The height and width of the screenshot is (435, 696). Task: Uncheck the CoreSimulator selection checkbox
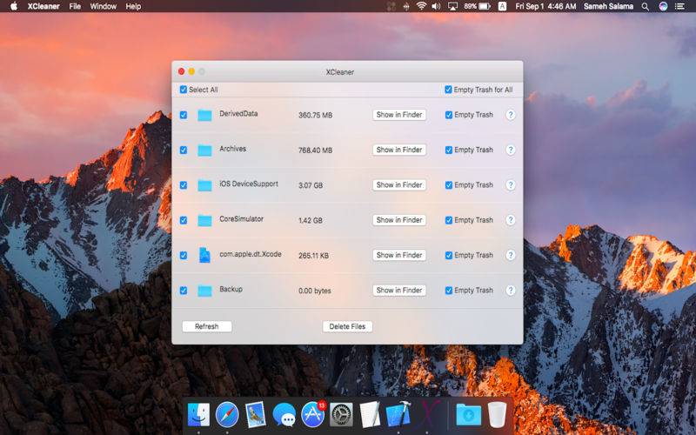click(184, 220)
